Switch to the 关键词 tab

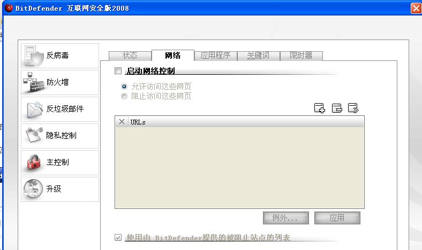click(x=258, y=56)
